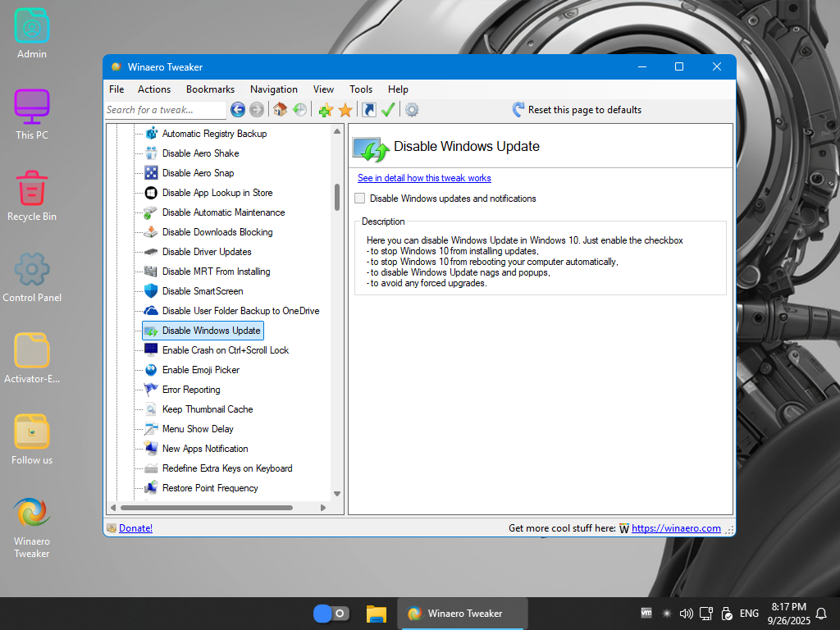Screen dimensions: 840x630
Task: Click the Search for a tweak field
Action: tap(165, 110)
